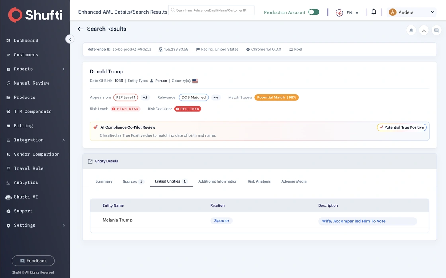
Task: Toggle the Production Account switch
Action: [x=314, y=12]
